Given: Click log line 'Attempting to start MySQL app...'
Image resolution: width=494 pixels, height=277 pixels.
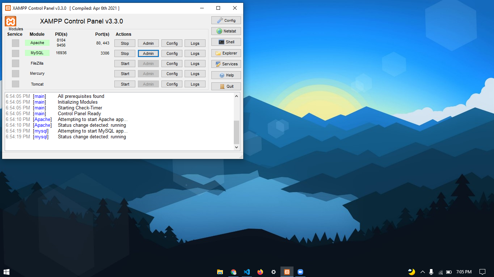Looking at the screenshot, I should click(93, 131).
